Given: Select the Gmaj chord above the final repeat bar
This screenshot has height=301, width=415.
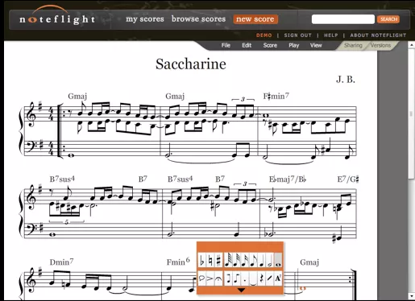Looking at the screenshot, I should click(x=309, y=262).
